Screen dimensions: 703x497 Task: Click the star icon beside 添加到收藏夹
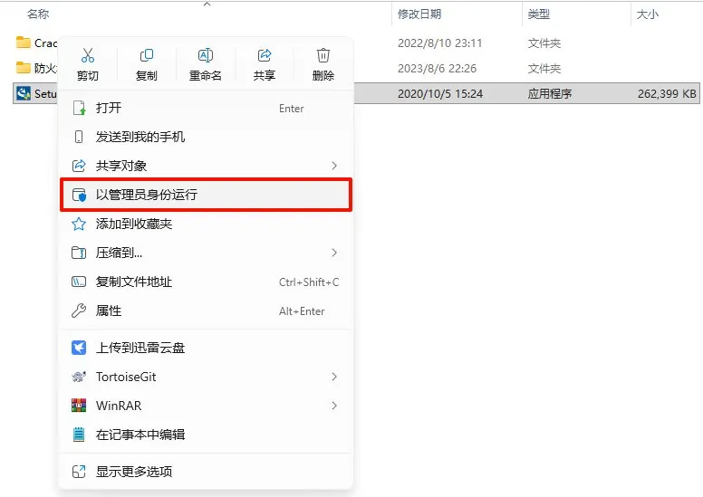coord(79,224)
